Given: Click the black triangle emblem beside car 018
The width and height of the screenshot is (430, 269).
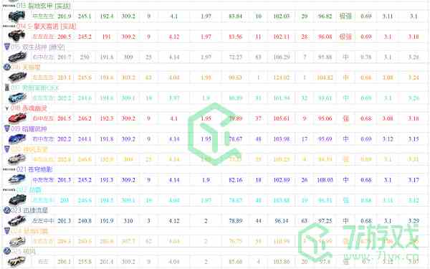Looking at the screenshot, I should [7, 108].
